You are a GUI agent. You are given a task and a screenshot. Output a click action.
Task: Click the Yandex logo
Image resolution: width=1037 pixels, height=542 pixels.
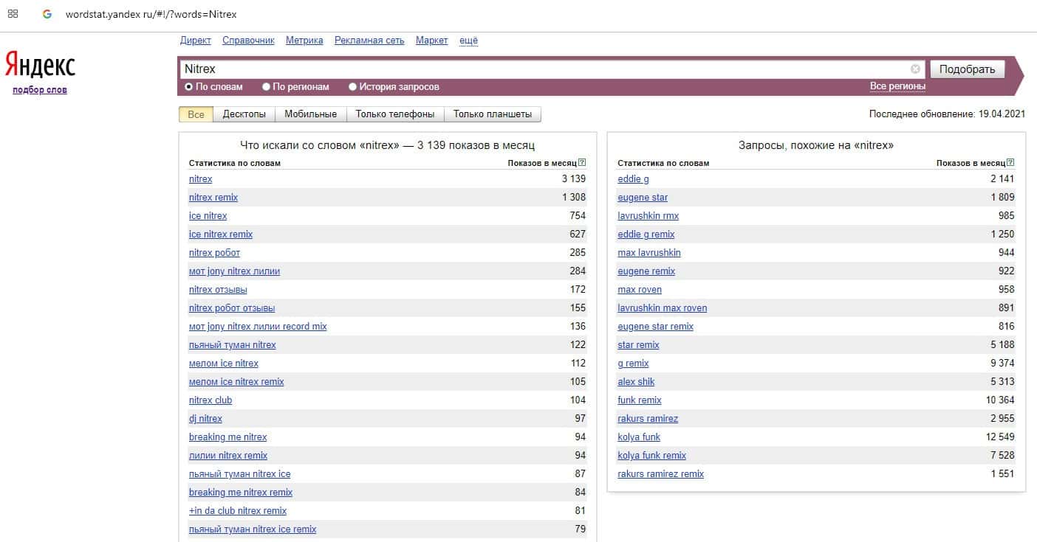[x=40, y=66]
